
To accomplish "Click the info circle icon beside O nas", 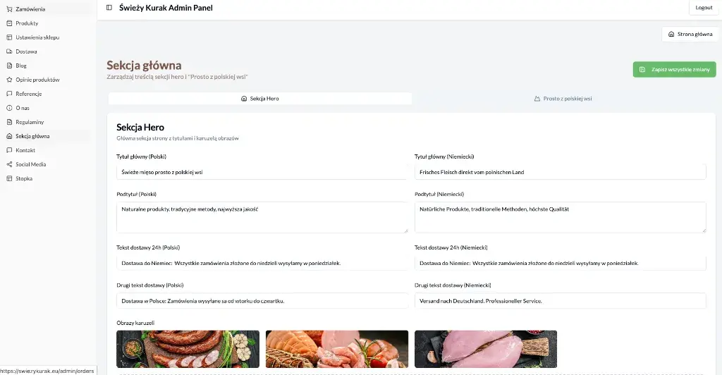I will pyautogui.click(x=9, y=108).
